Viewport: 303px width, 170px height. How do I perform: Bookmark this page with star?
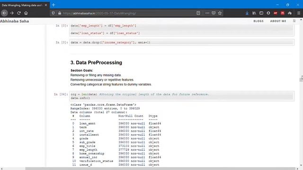point(220,13)
